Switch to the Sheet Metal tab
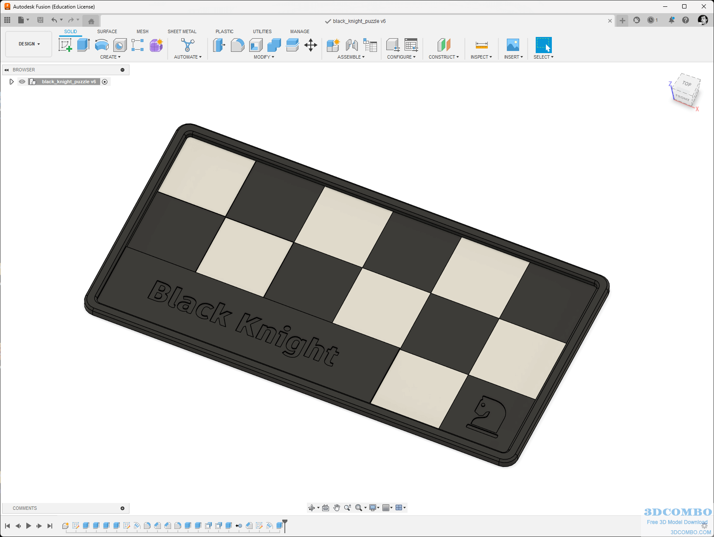 (x=182, y=31)
